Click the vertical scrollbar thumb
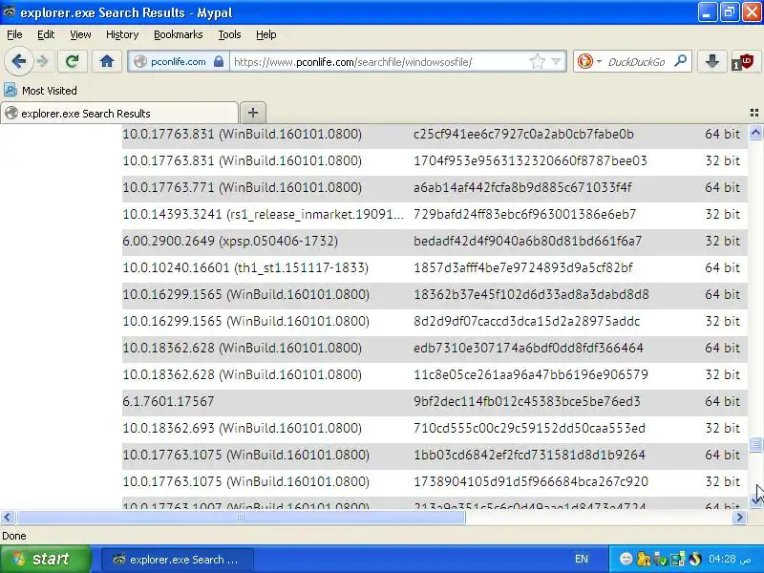 click(x=755, y=444)
